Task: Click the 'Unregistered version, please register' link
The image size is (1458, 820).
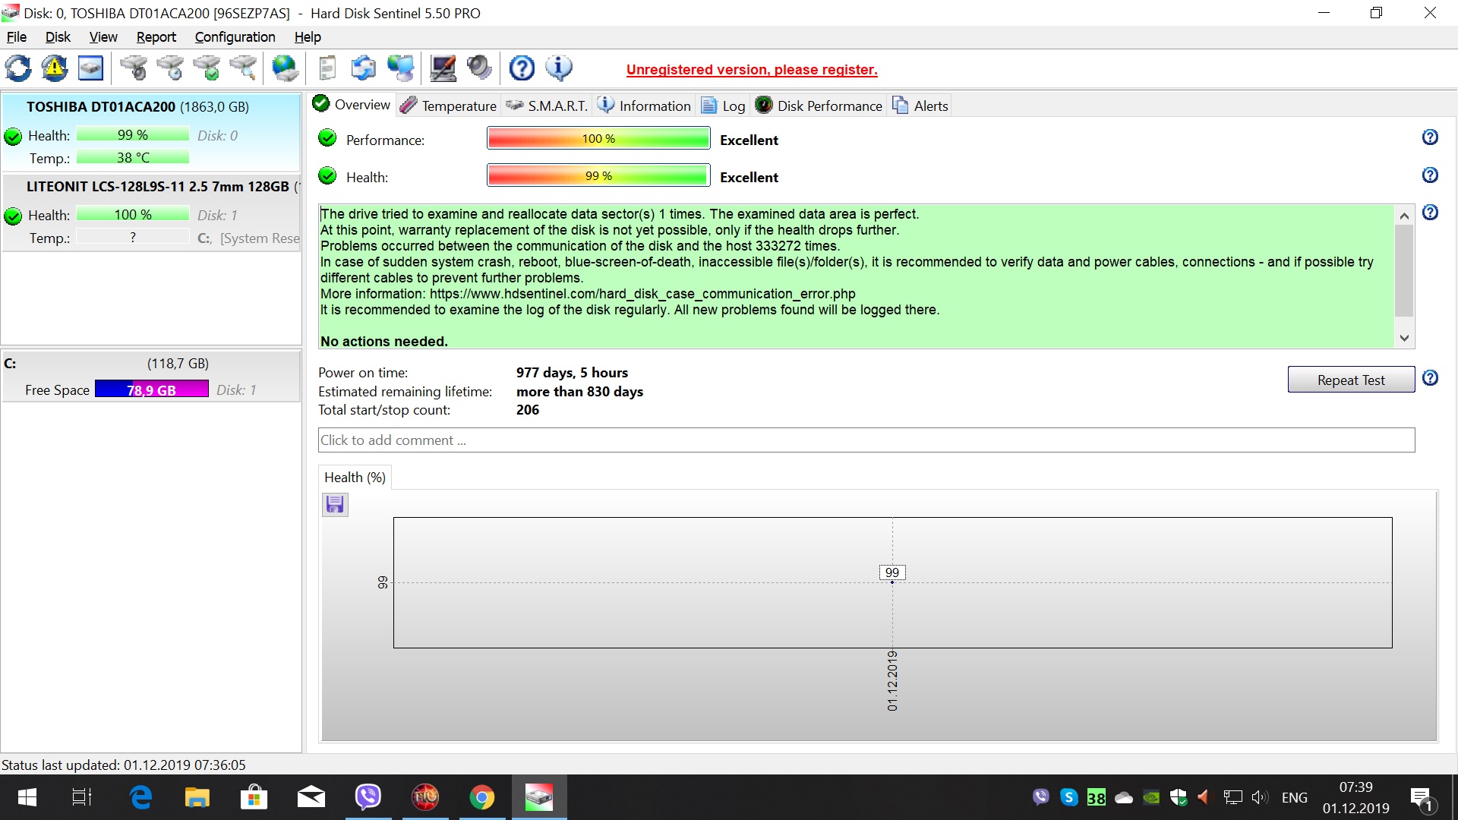Action: (x=751, y=70)
